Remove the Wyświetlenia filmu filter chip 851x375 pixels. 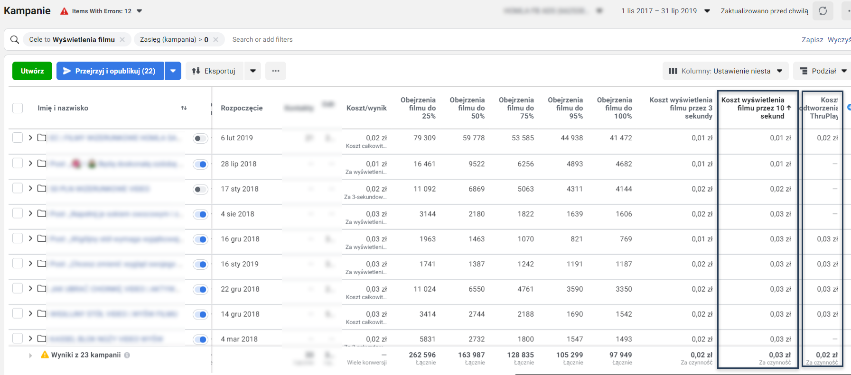[x=122, y=39]
